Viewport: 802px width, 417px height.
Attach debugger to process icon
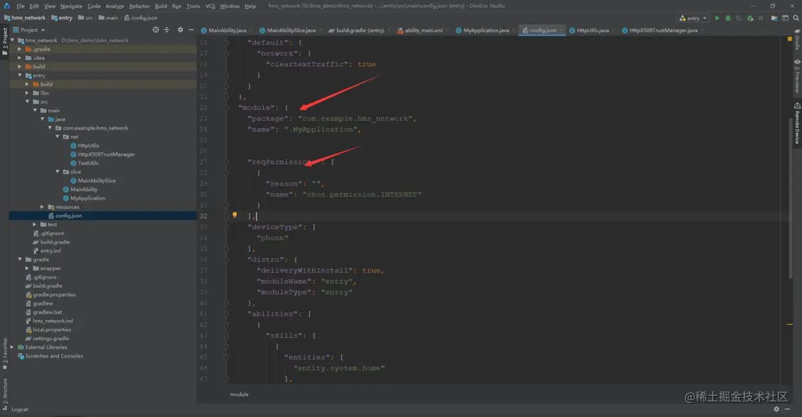[x=750, y=18]
